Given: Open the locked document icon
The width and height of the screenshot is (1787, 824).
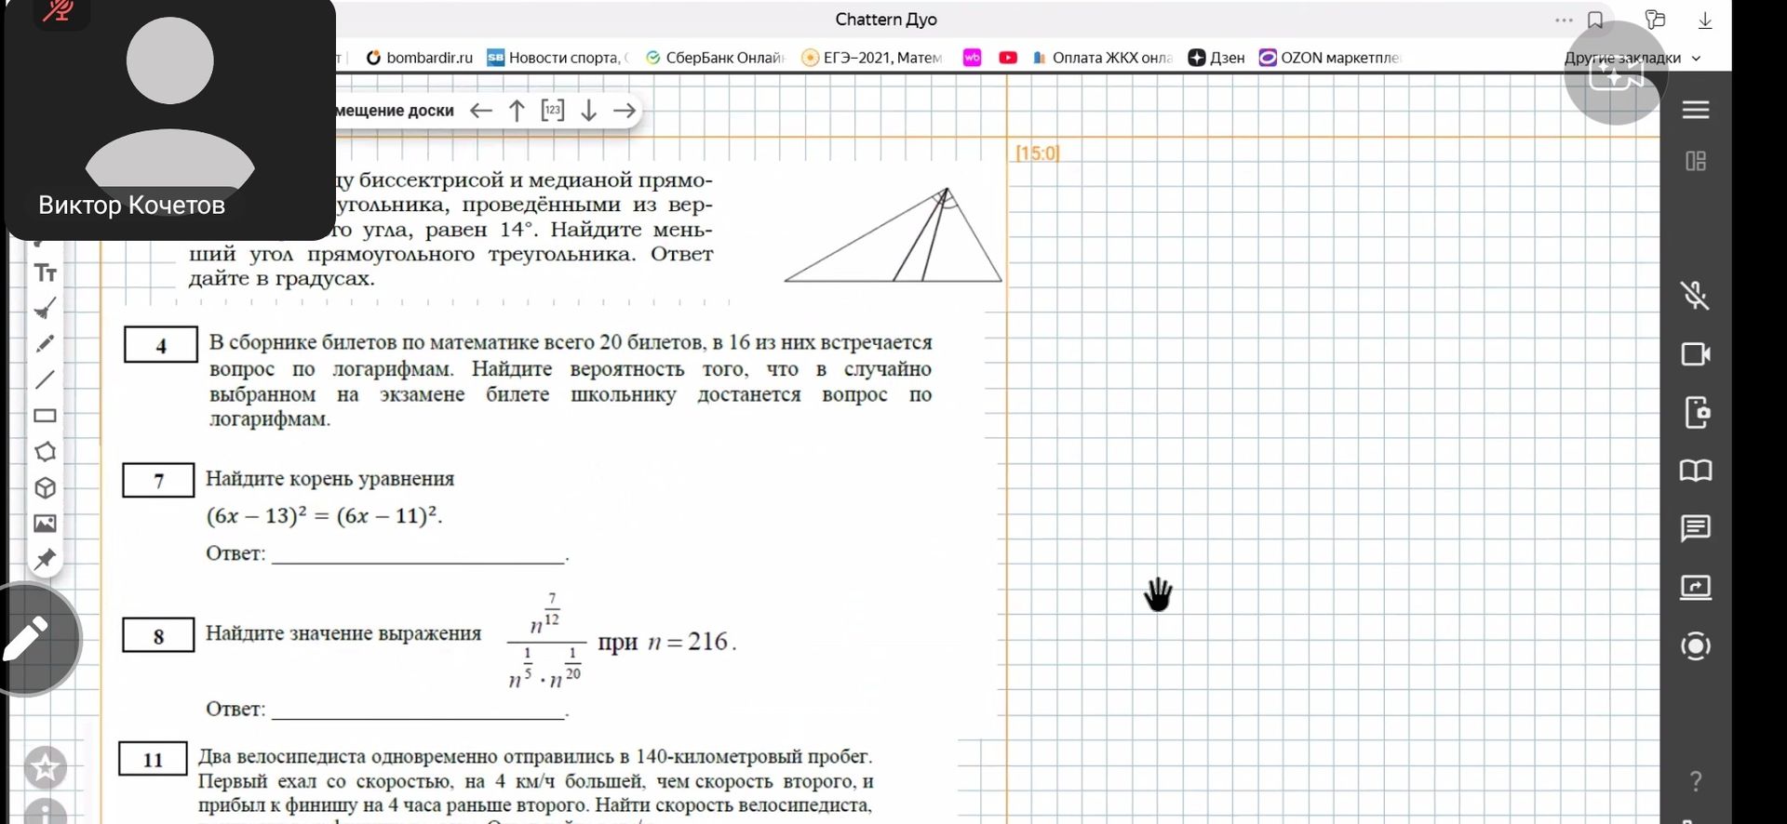Looking at the screenshot, I should click(1696, 412).
